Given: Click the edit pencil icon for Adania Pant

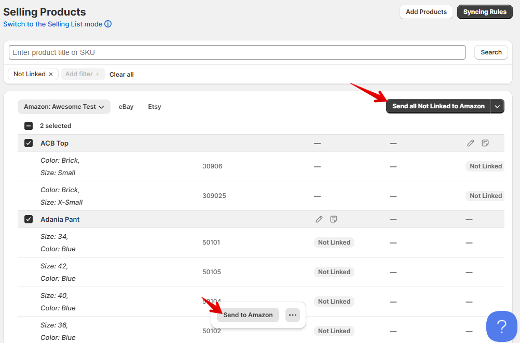Looking at the screenshot, I should click(x=319, y=219).
